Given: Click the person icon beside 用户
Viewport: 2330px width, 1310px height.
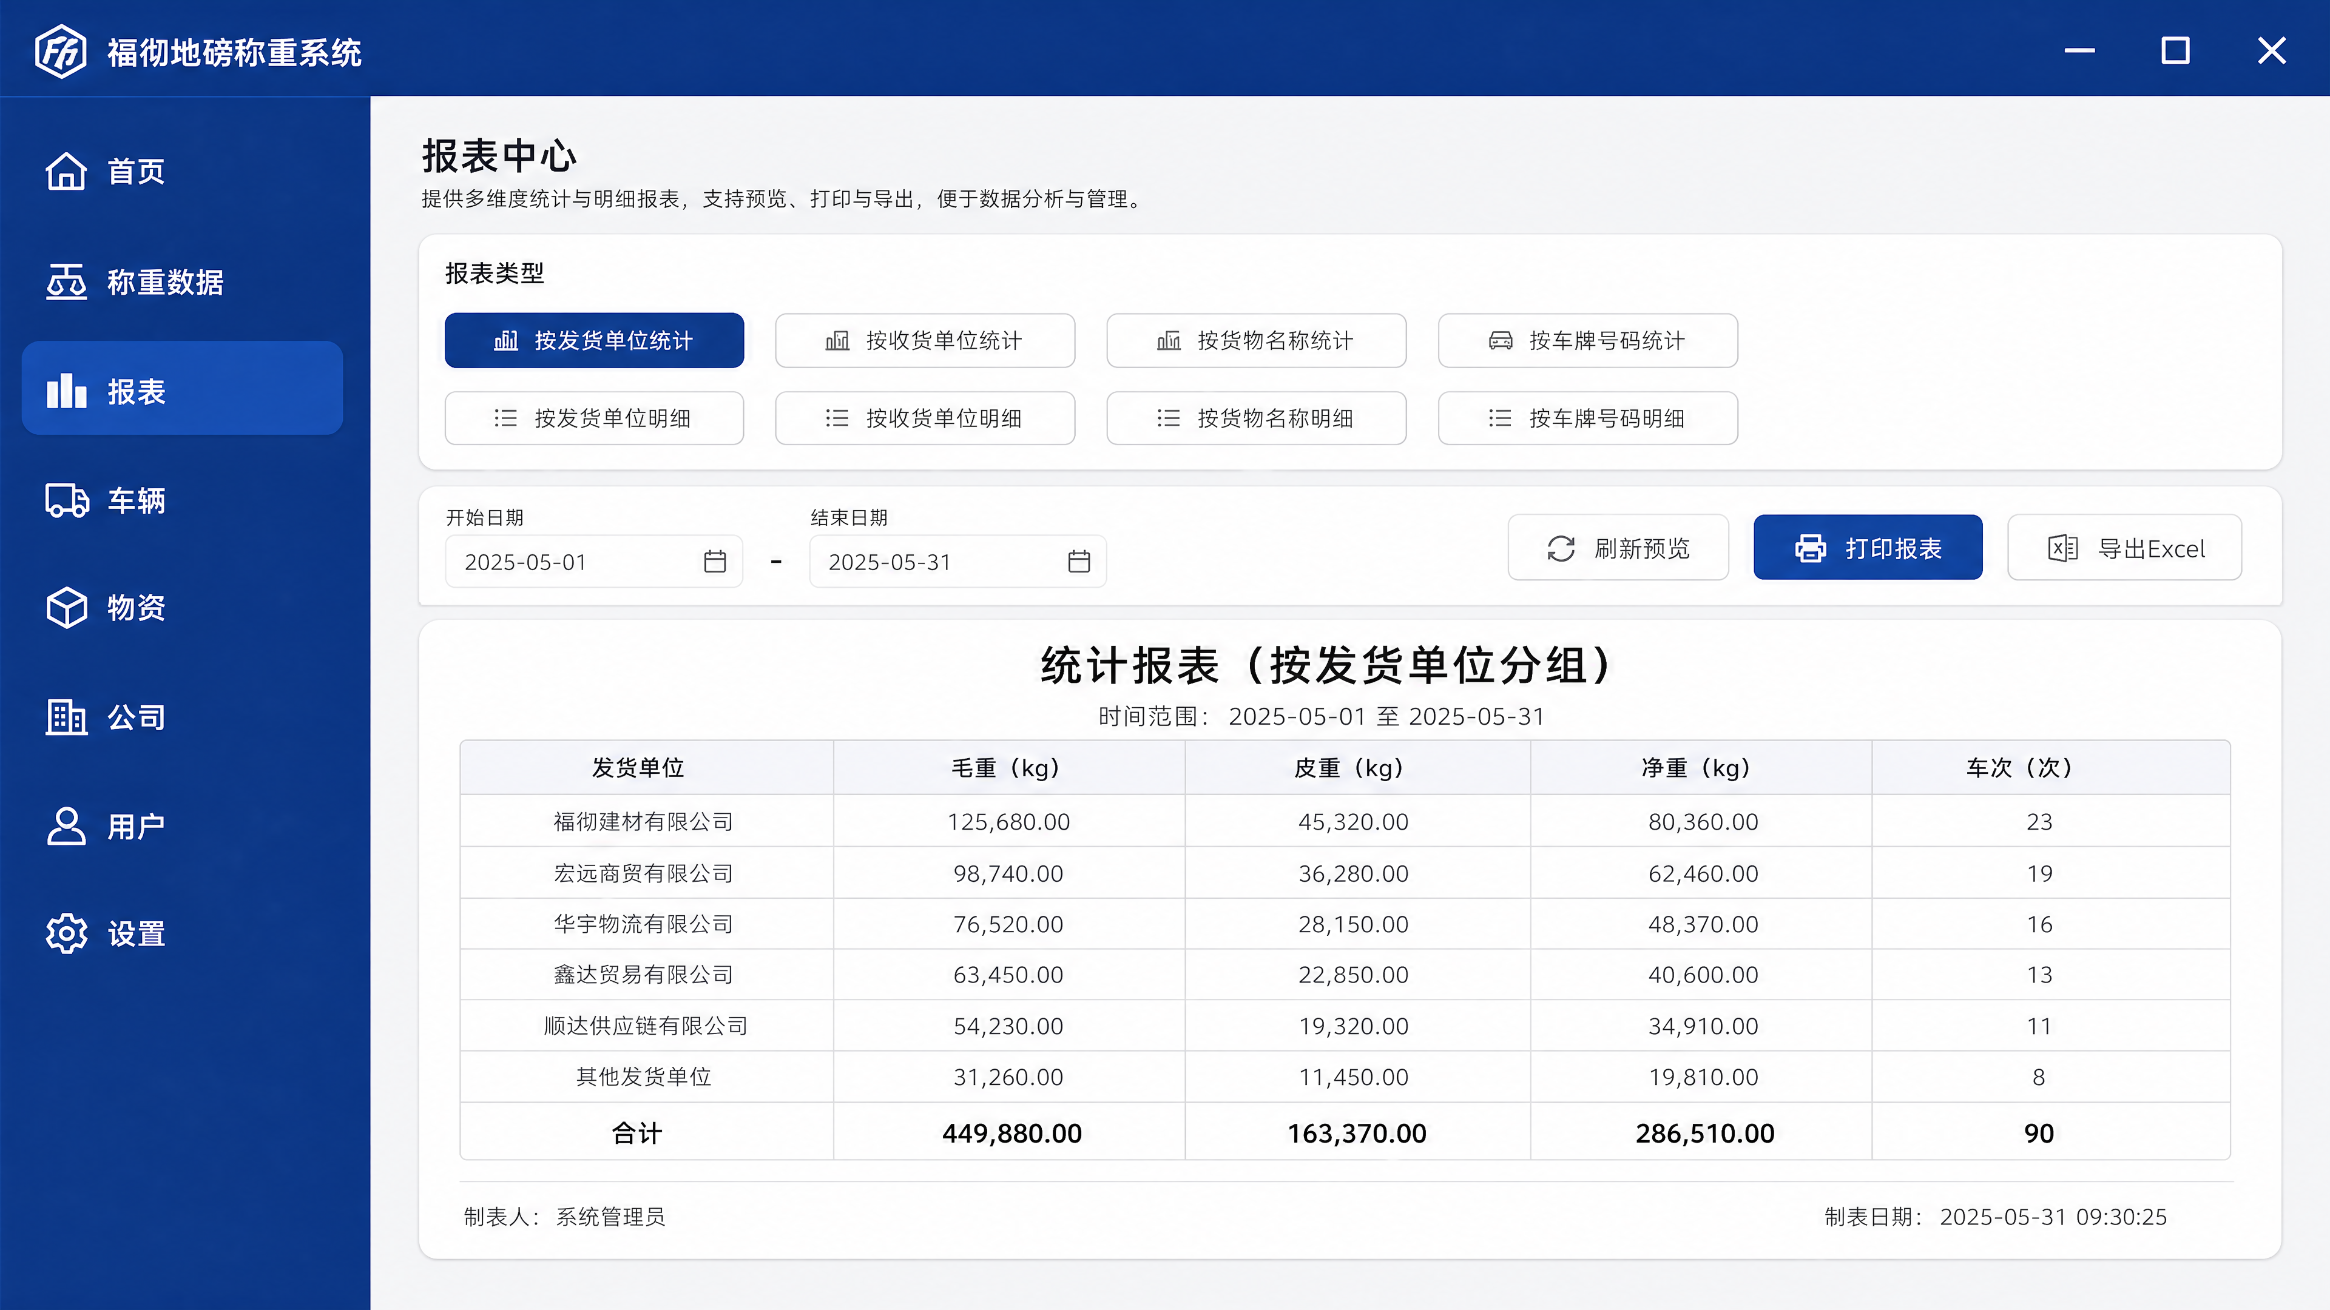Looking at the screenshot, I should (x=66, y=825).
